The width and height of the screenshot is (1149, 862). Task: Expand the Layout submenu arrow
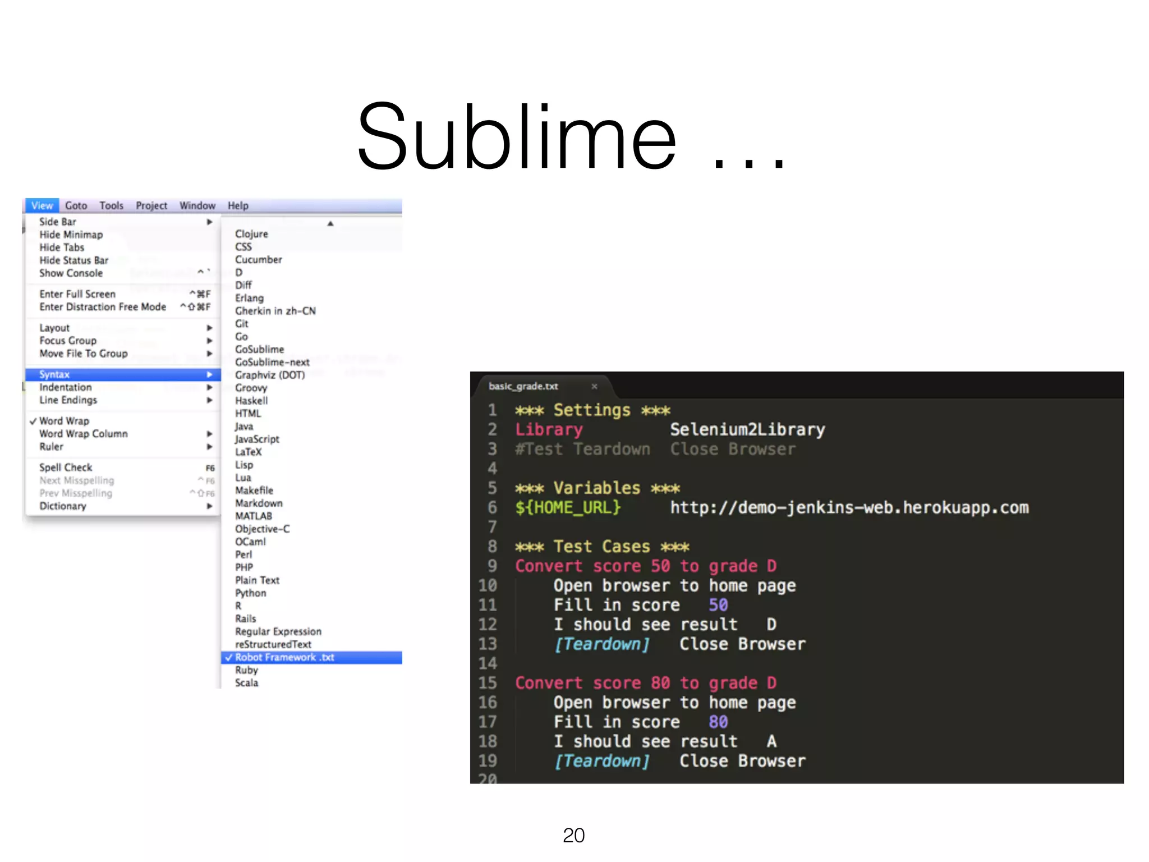209,328
